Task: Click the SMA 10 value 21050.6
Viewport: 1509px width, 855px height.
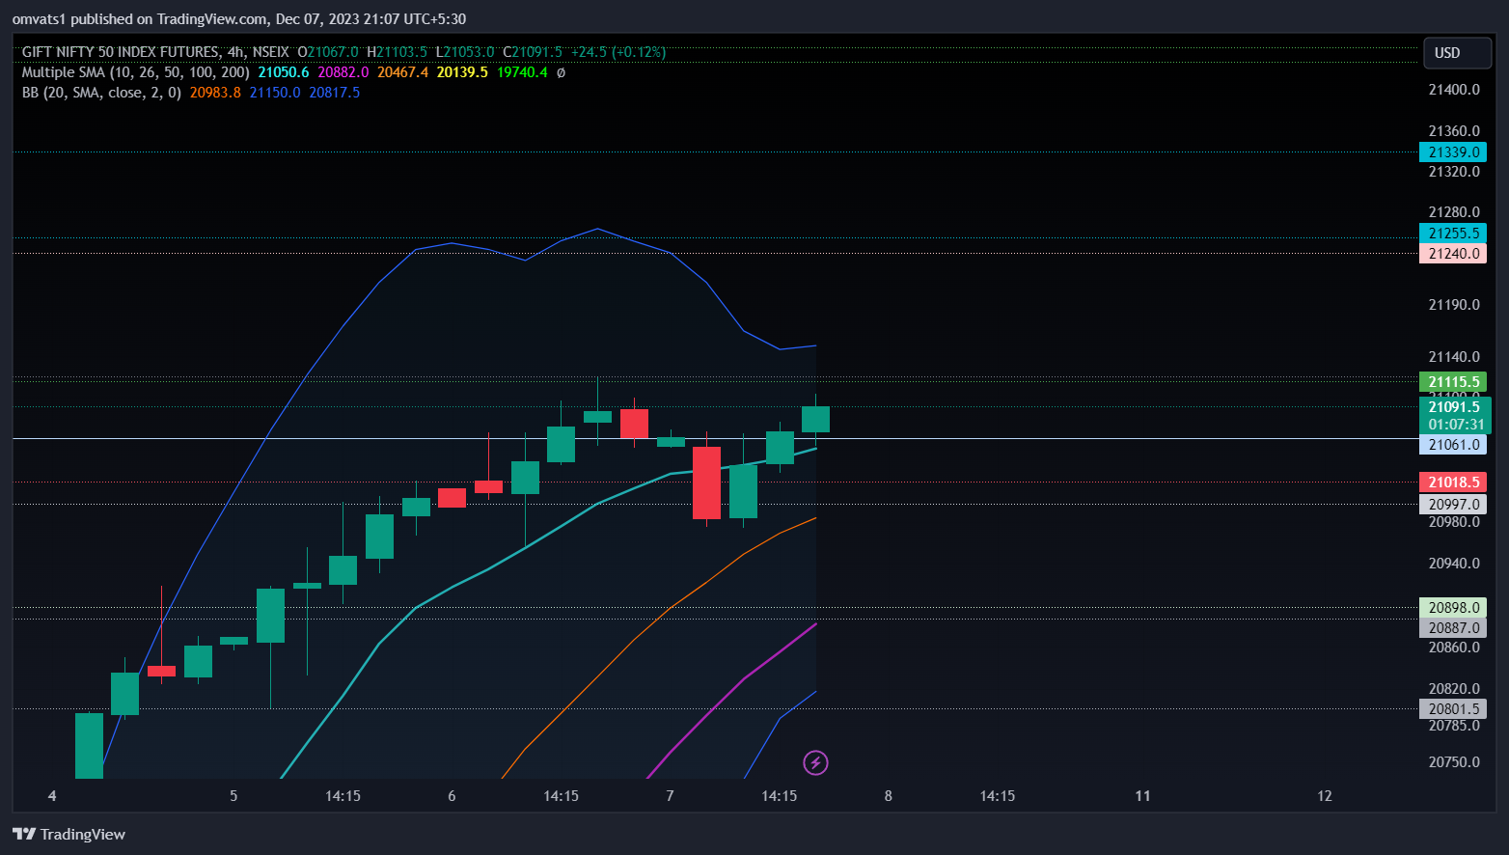Action: 284,72
